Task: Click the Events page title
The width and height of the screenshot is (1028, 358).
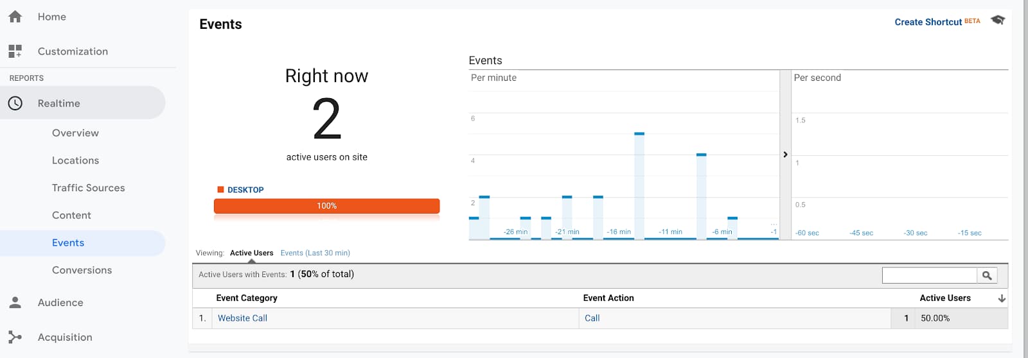Action: coord(220,24)
